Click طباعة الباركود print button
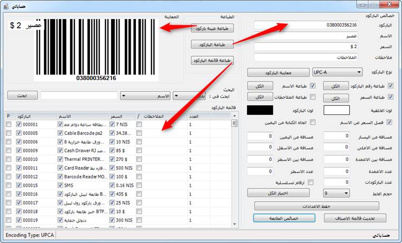 tap(212, 44)
